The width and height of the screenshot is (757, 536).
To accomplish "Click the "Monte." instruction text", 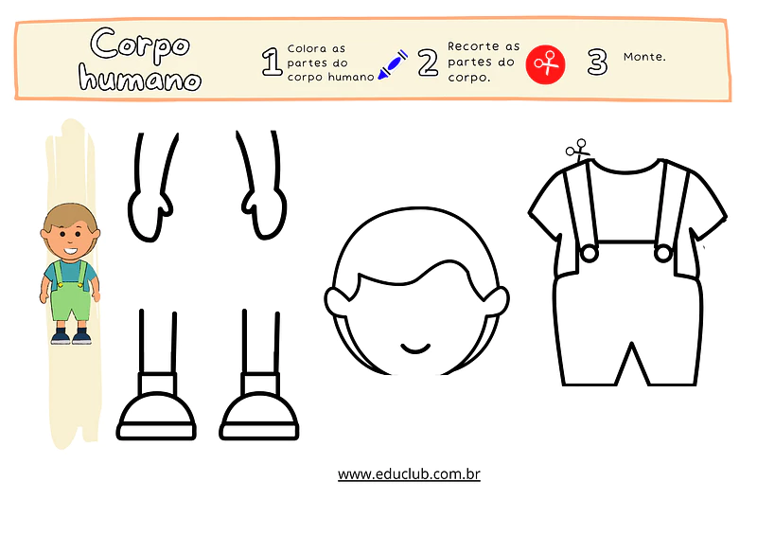I will click(x=644, y=57).
